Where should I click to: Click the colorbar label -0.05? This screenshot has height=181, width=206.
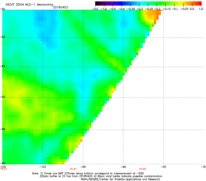[x=185, y=9]
